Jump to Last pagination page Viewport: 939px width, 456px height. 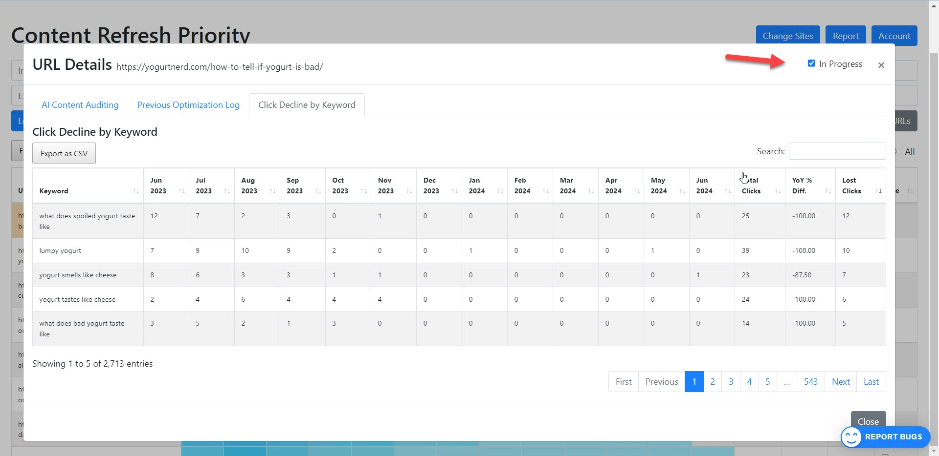point(871,382)
